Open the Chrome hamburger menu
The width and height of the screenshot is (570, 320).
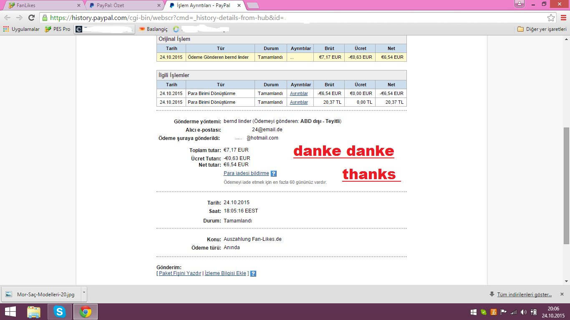point(563,18)
